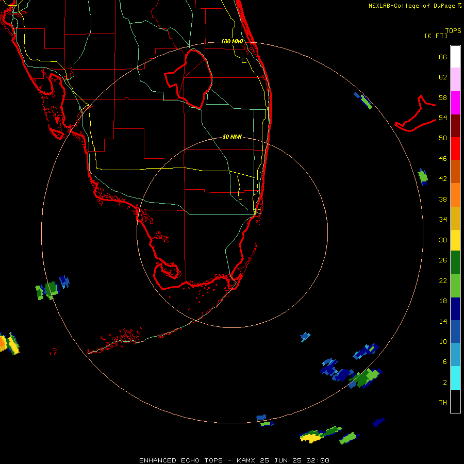464x464 pixels.
Task: Click the cyan 2 kft legend swatch
Action: pyautogui.click(x=455, y=378)
